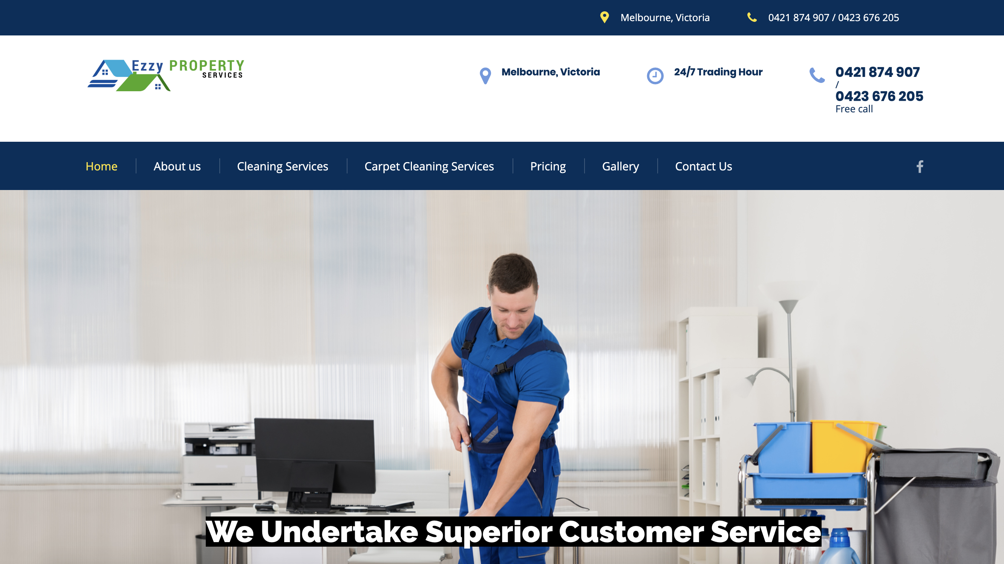This screenshot has width=1004, height=564.
Task: Select the Carpet Cleaning Services tab
Action: 429,166
